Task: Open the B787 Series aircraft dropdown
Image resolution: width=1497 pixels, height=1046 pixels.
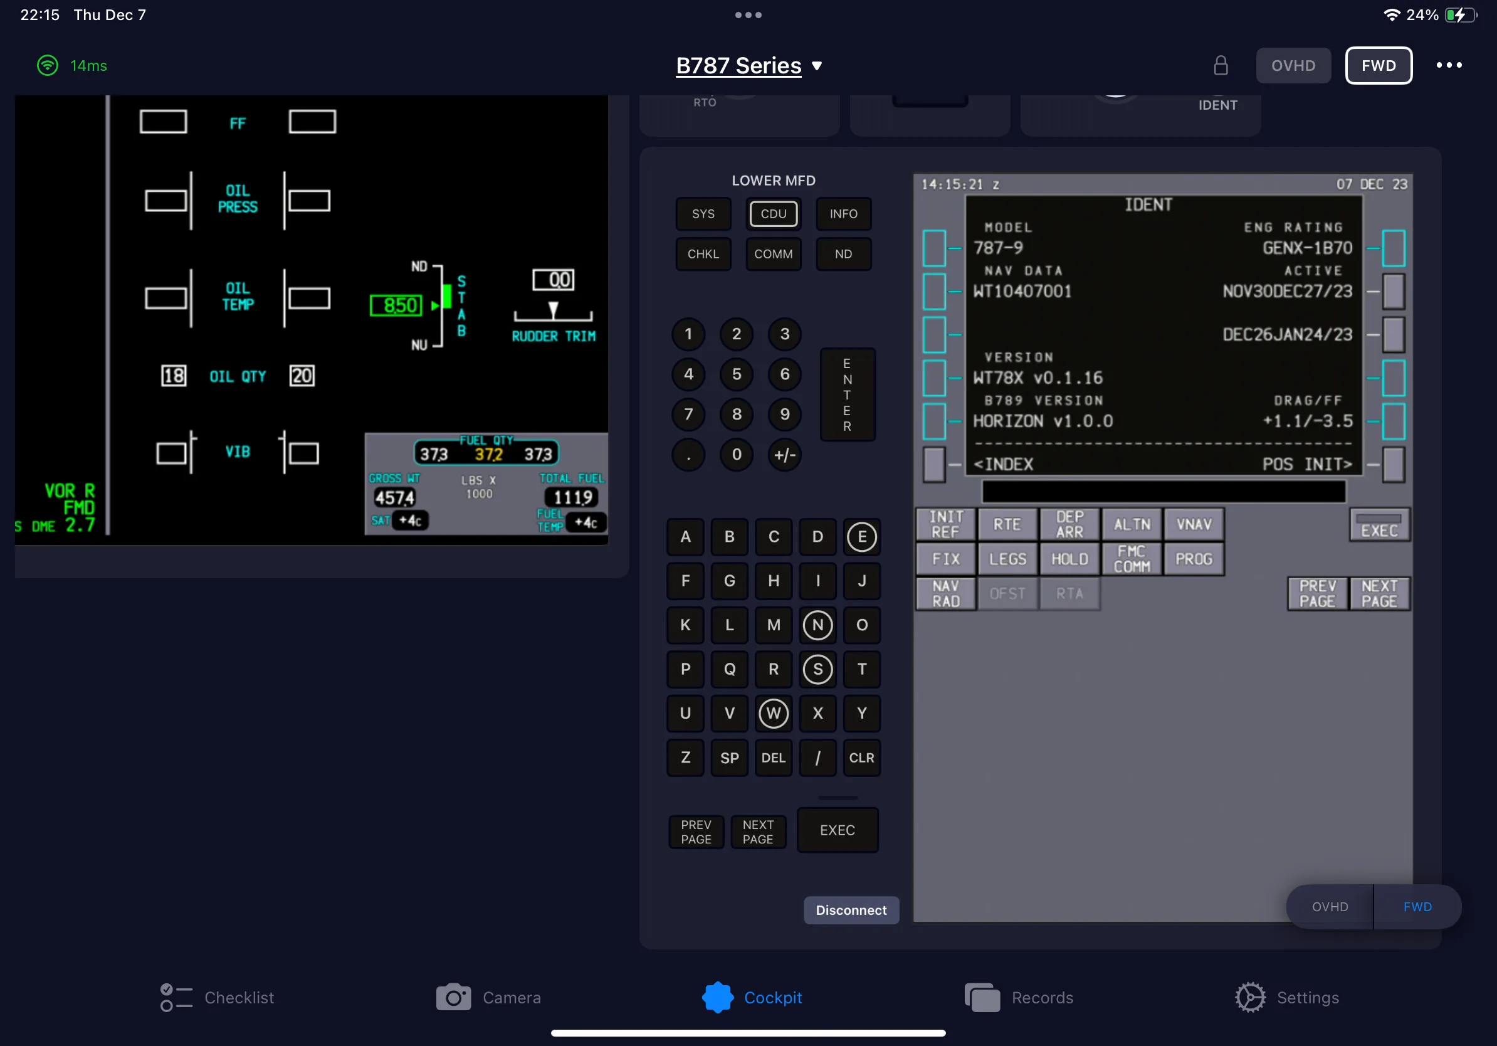Action: point(748,65)
